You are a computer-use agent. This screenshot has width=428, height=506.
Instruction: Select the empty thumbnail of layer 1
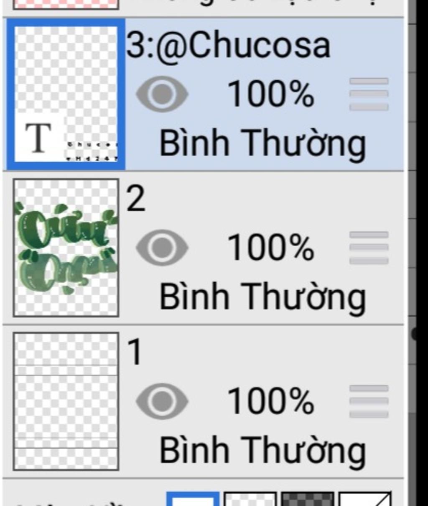click(x=66, y=401)
